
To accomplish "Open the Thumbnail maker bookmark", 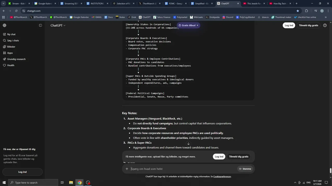I will coord(281,17).
